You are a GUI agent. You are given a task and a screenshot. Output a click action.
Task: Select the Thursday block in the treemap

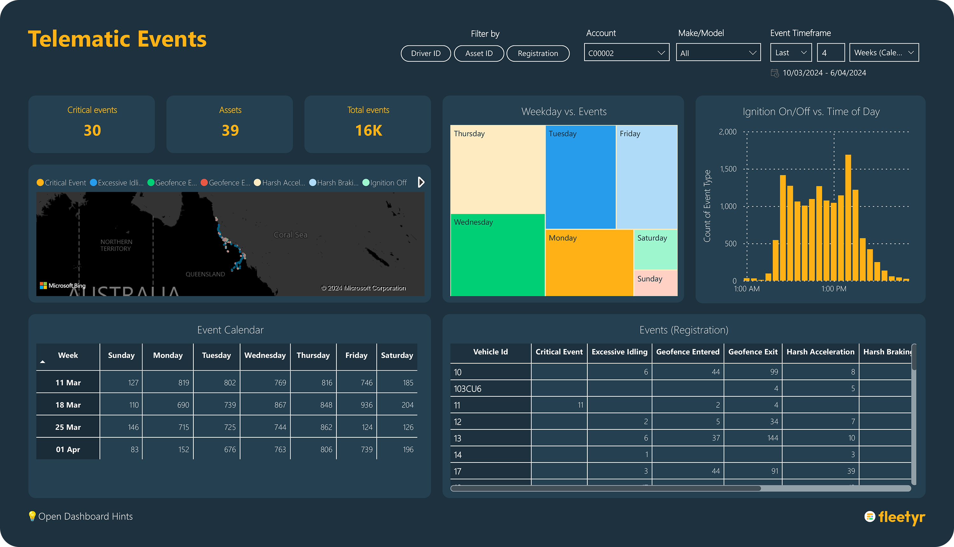pos(497,169)
